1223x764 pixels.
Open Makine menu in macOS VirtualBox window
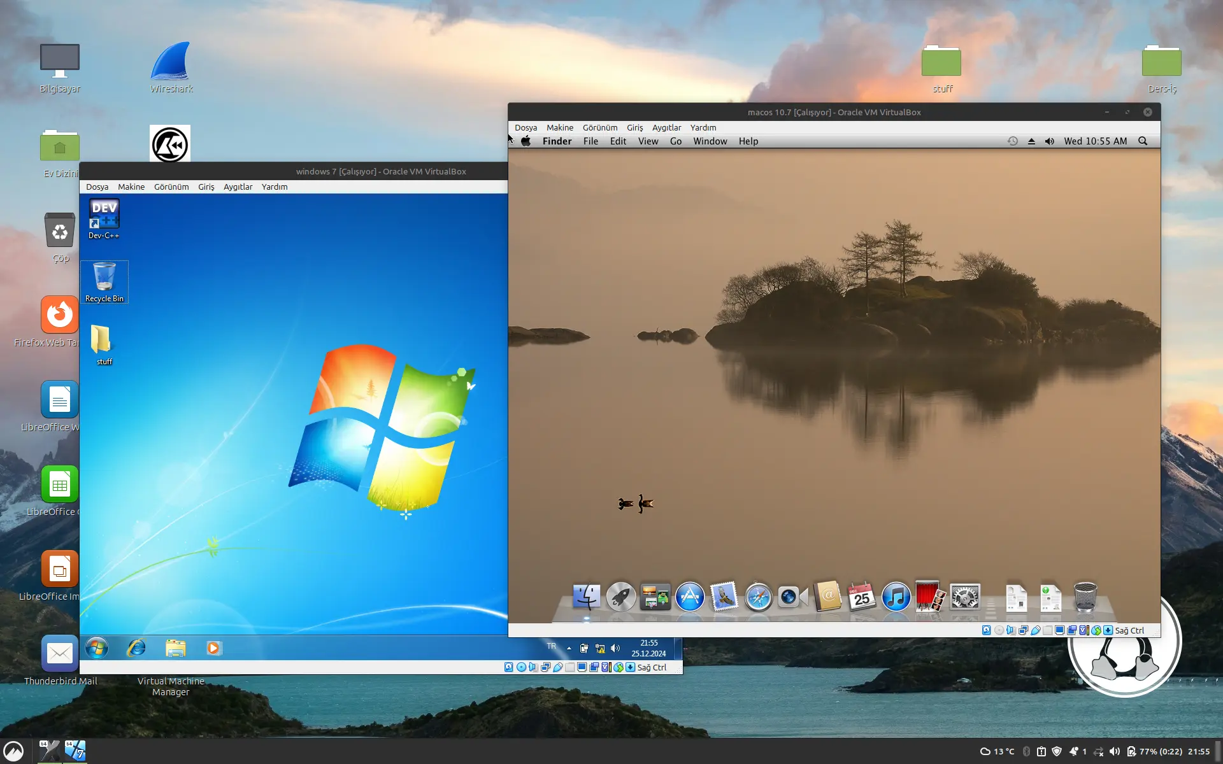(x=560, y=127)
